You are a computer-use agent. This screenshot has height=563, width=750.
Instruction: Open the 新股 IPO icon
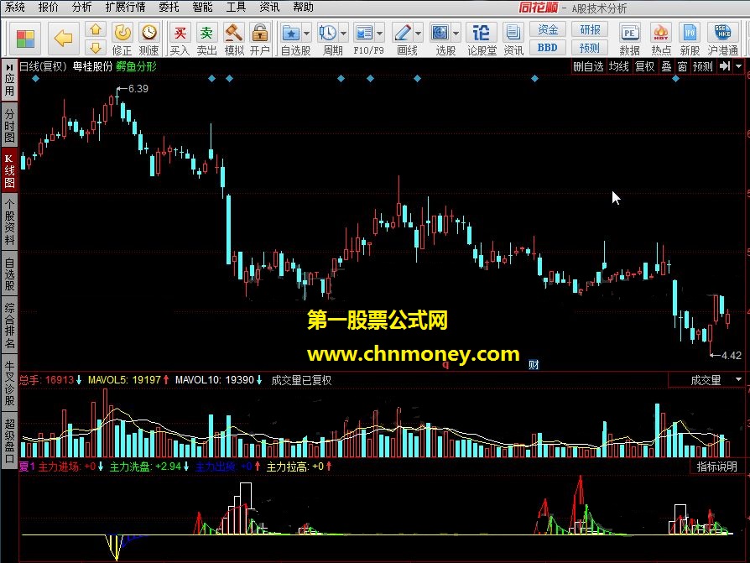coord(690,39)
